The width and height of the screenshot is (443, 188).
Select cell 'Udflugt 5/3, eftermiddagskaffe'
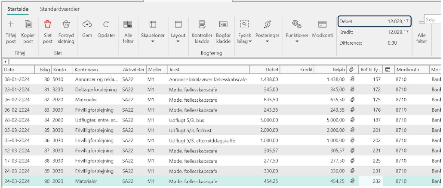[208, 141]
